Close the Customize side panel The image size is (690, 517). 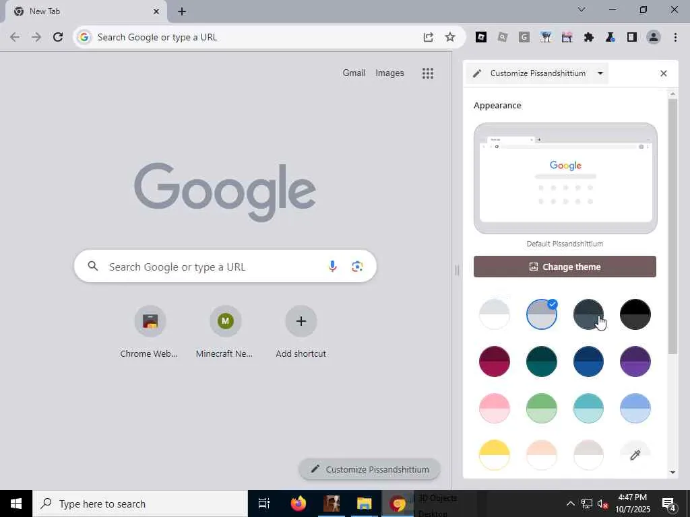click(664, 73)
